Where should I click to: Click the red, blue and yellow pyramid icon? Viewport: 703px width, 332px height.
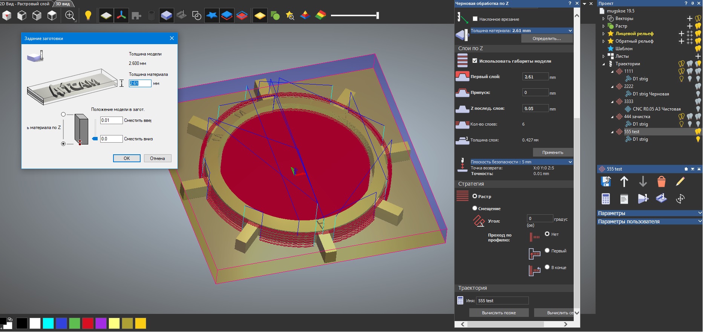(x=305, y=15)
